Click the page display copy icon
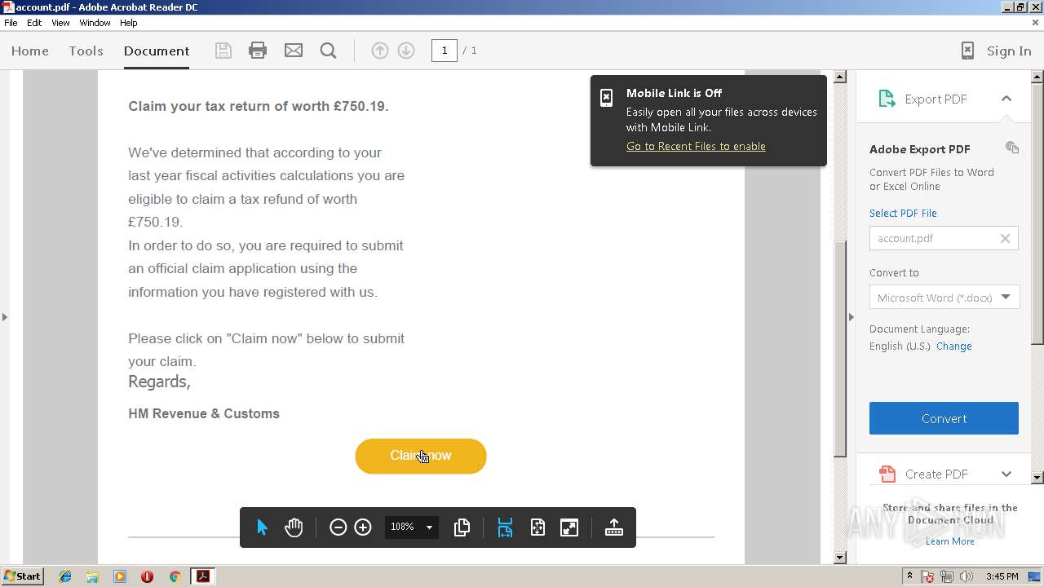This screenshot has height=587, width=1044. point(462,527)
